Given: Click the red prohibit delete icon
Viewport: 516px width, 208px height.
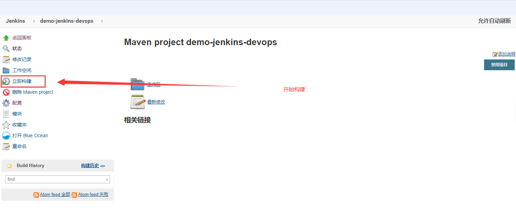Looking at the screenshot, I should 6,92.
